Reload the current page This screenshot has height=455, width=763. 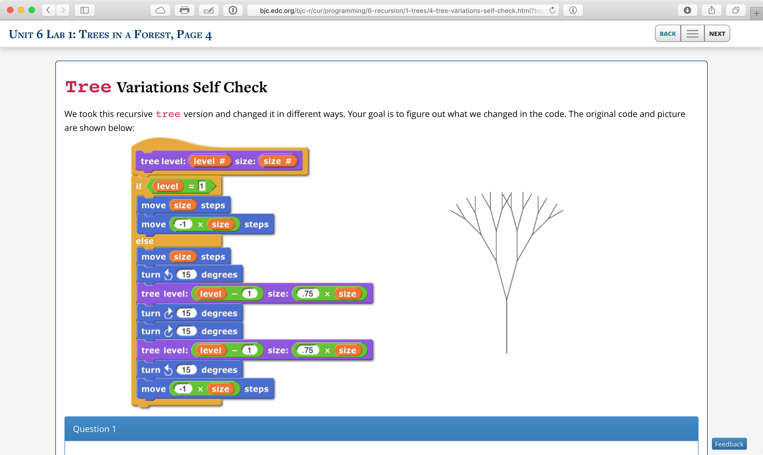click(x=552, y=10)
